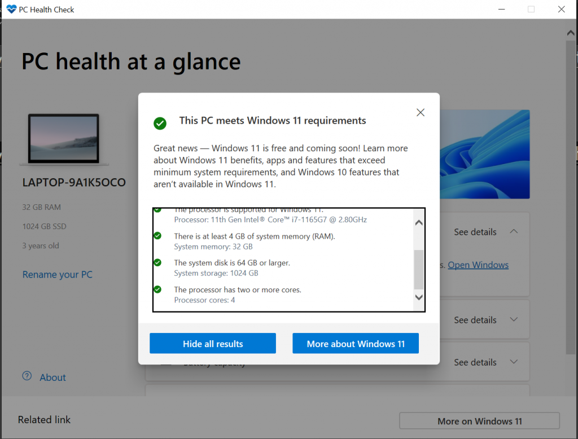Open More about Windows 11

[356, 343]
